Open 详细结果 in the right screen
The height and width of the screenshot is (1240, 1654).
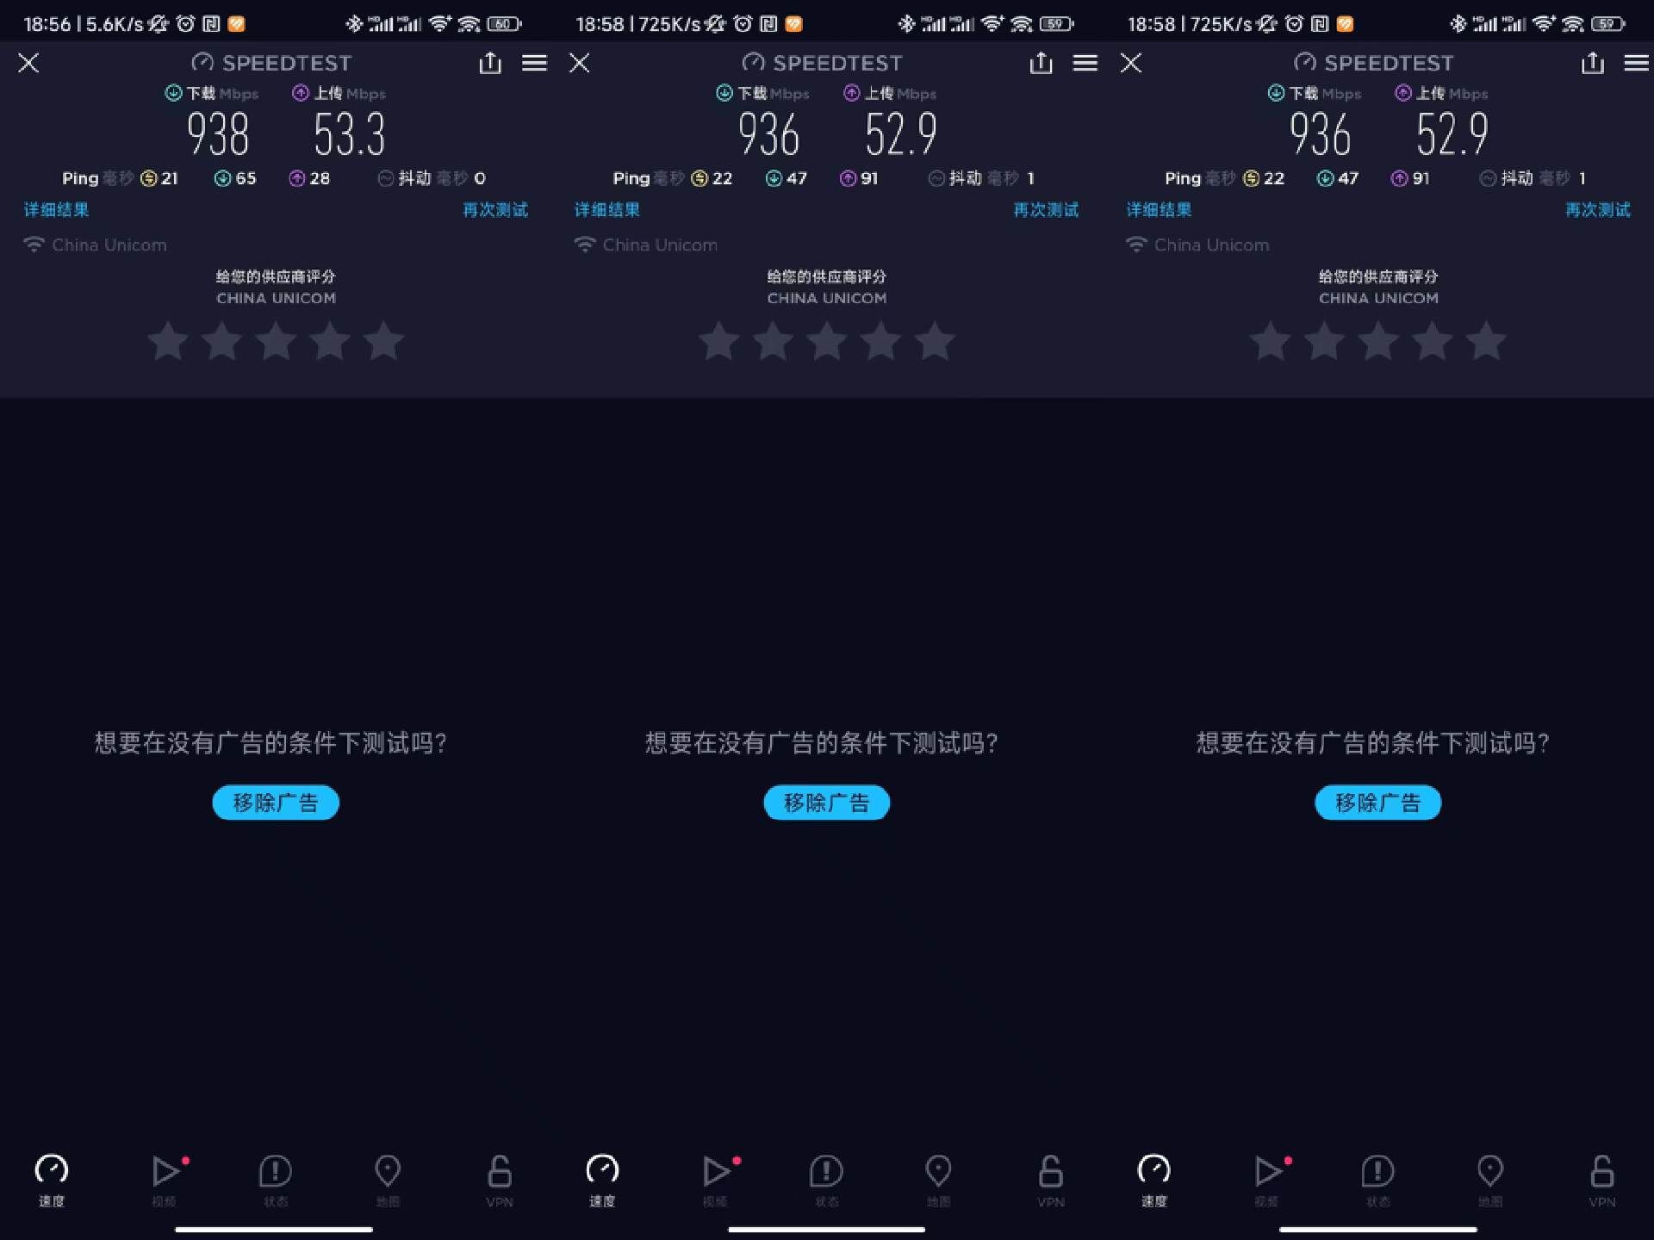[1159, 209]
